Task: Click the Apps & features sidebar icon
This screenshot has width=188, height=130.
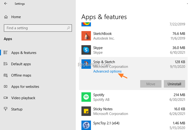Action: [6, 52]
